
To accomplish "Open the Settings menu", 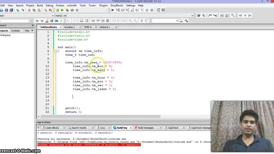I will (131, 6).
